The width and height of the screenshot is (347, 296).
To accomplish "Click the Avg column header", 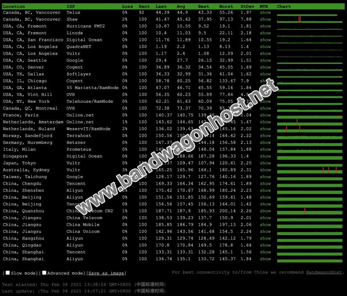I will (181, 7).
